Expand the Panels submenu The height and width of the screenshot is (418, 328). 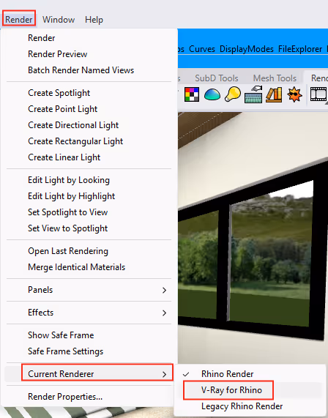point(89,290)
